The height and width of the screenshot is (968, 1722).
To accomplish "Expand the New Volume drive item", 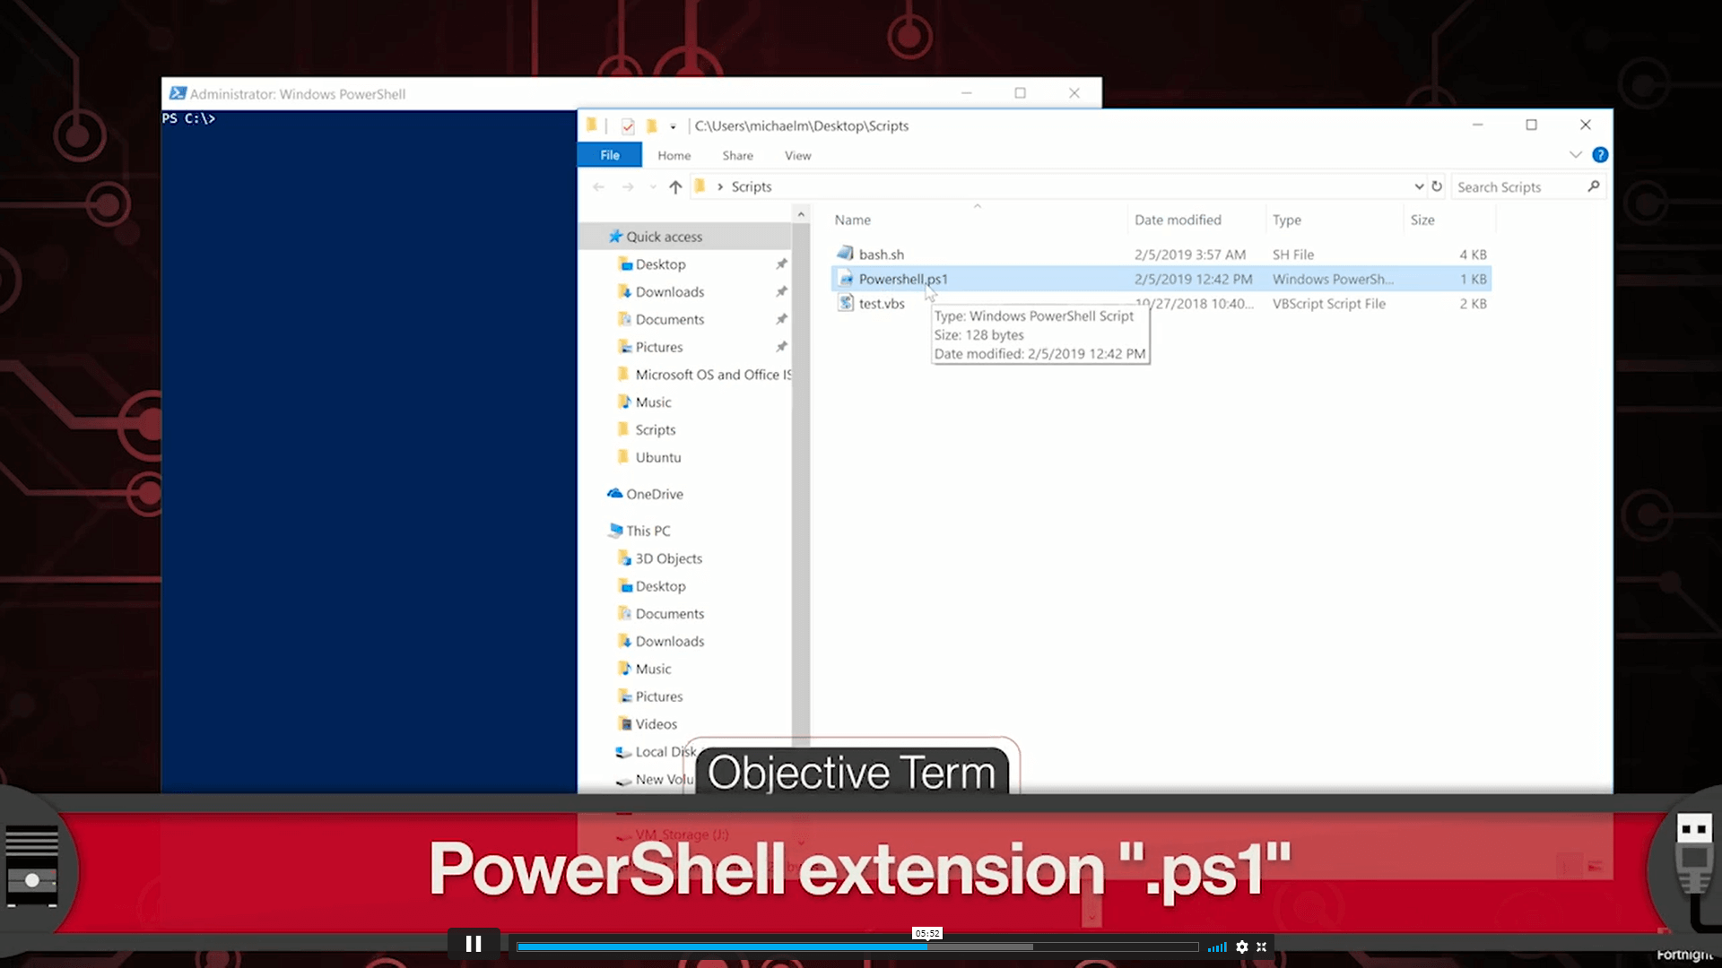I will point(600,778).
